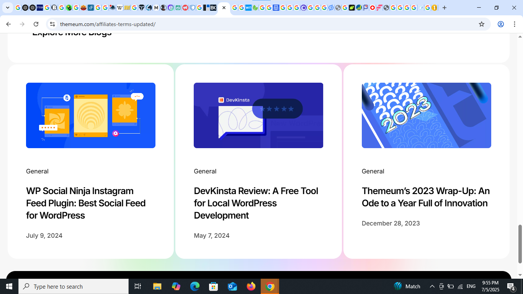
Task: Switch to the orange number-one favicon tab
Action: [434, 8]
